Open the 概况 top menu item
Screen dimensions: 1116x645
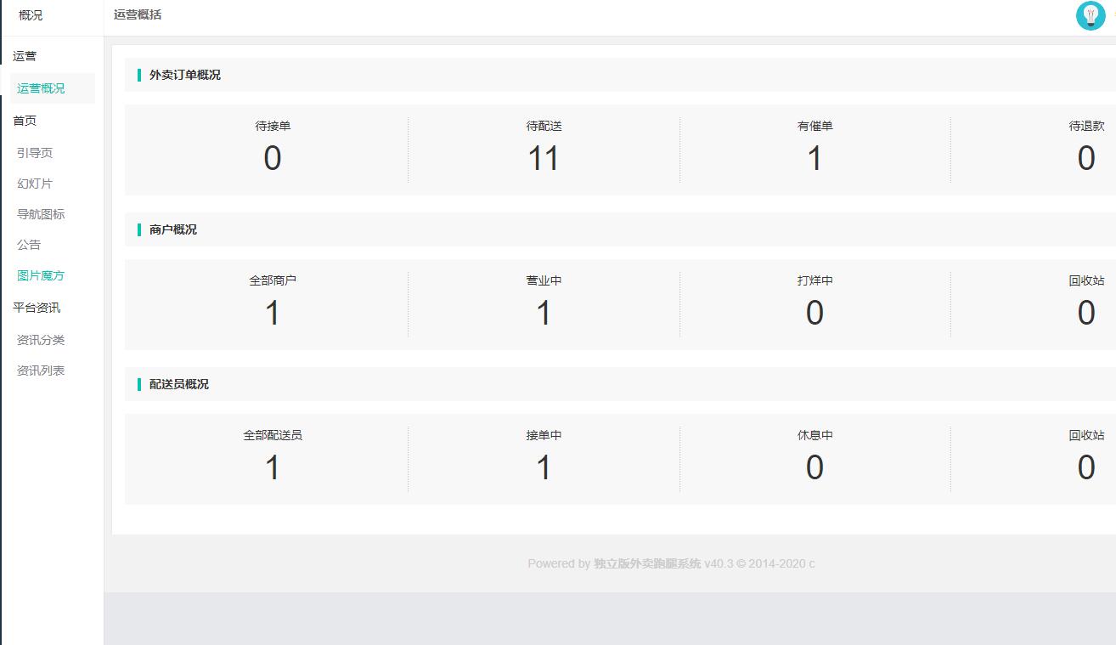tap(31, 15)
